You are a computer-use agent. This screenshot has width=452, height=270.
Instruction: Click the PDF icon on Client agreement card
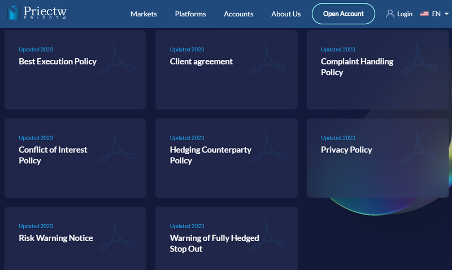[269, 59]
